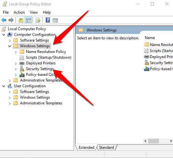The width and height of the screenshot is (173, 158).
Task: Select Administrative Templates under User Configuration
Action: pos(41,103)
